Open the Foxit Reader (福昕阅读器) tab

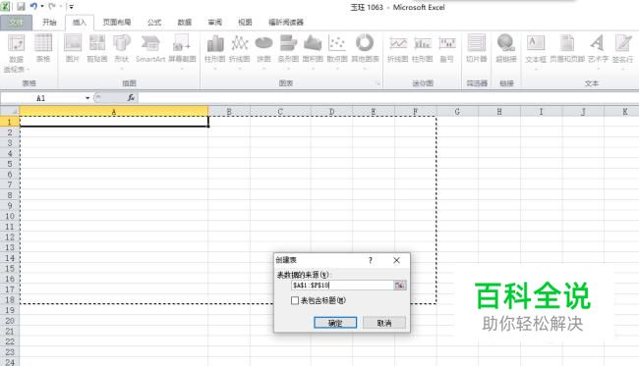[x=286, y=22]
